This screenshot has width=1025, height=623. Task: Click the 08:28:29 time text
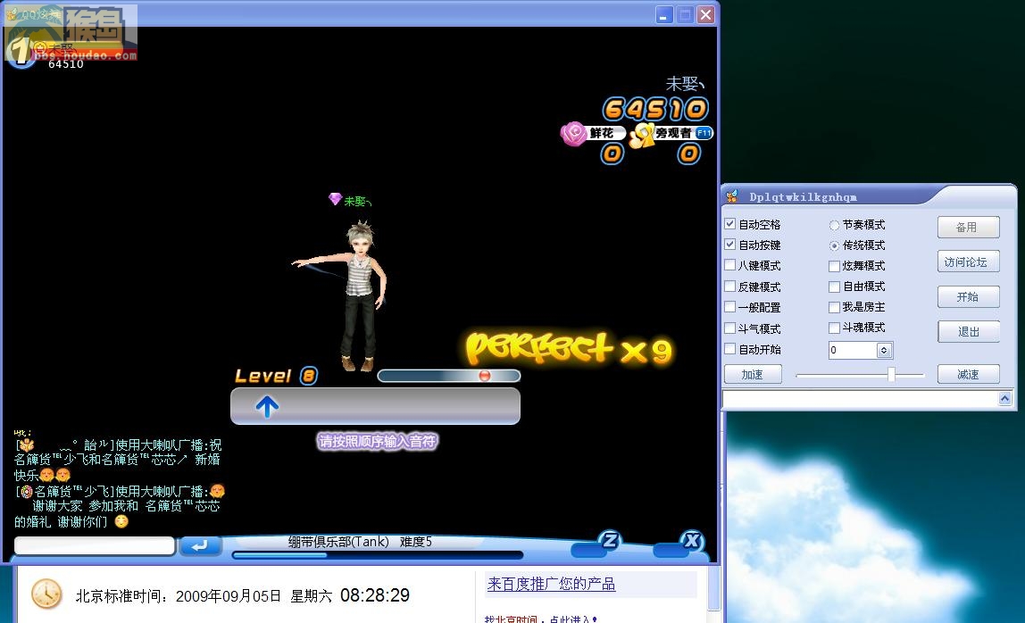tap(375, 595)
